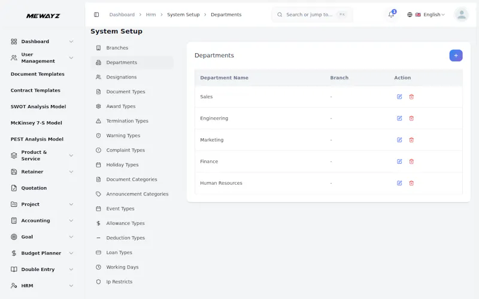479x299 pixels.
Task: Click the Branch column header
Action: click(339, 78)
